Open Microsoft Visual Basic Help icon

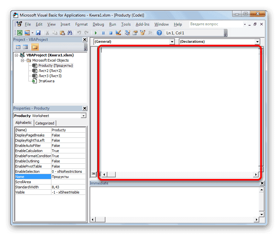coord(159,33)
